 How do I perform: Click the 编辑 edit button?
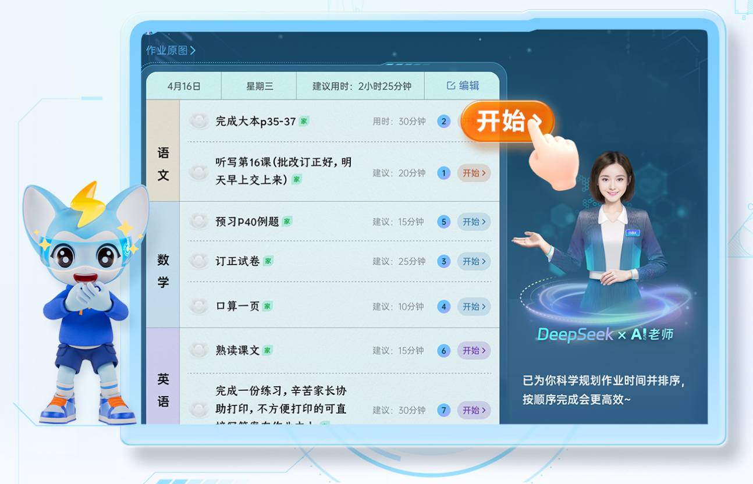pos(463,86)
